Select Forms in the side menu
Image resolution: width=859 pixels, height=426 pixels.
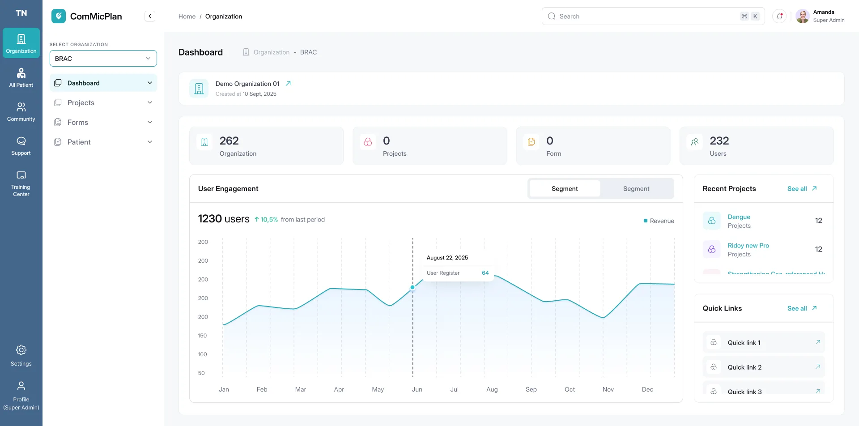(x=103, y=122)
